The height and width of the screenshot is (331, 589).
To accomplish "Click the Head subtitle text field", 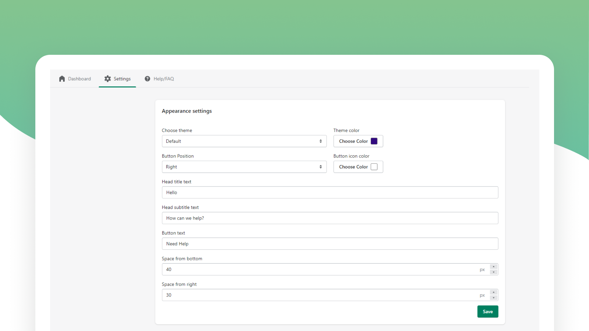I will 330,218.
